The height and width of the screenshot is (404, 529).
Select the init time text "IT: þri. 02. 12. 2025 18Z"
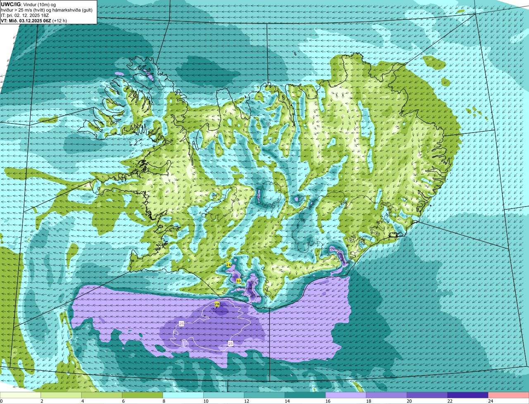25,15
